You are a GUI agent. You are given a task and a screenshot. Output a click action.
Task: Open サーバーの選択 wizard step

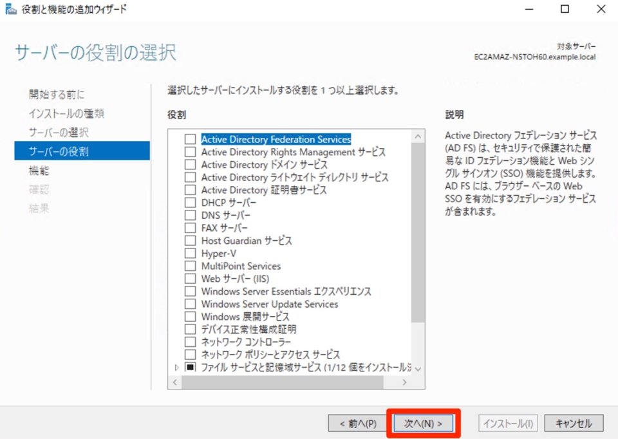(59, 133)
